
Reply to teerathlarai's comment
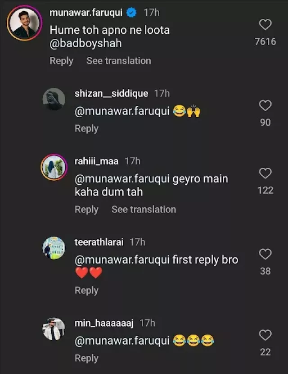pyautogui.click(x=86, y=291)
